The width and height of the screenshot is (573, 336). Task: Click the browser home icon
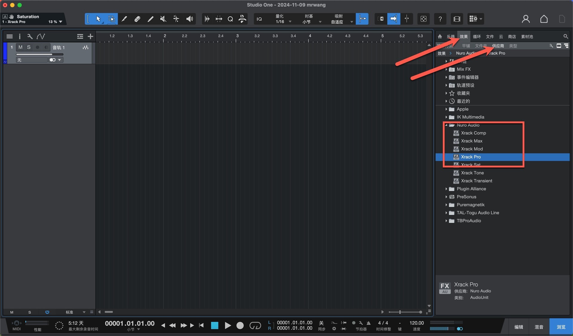(440, 36)
